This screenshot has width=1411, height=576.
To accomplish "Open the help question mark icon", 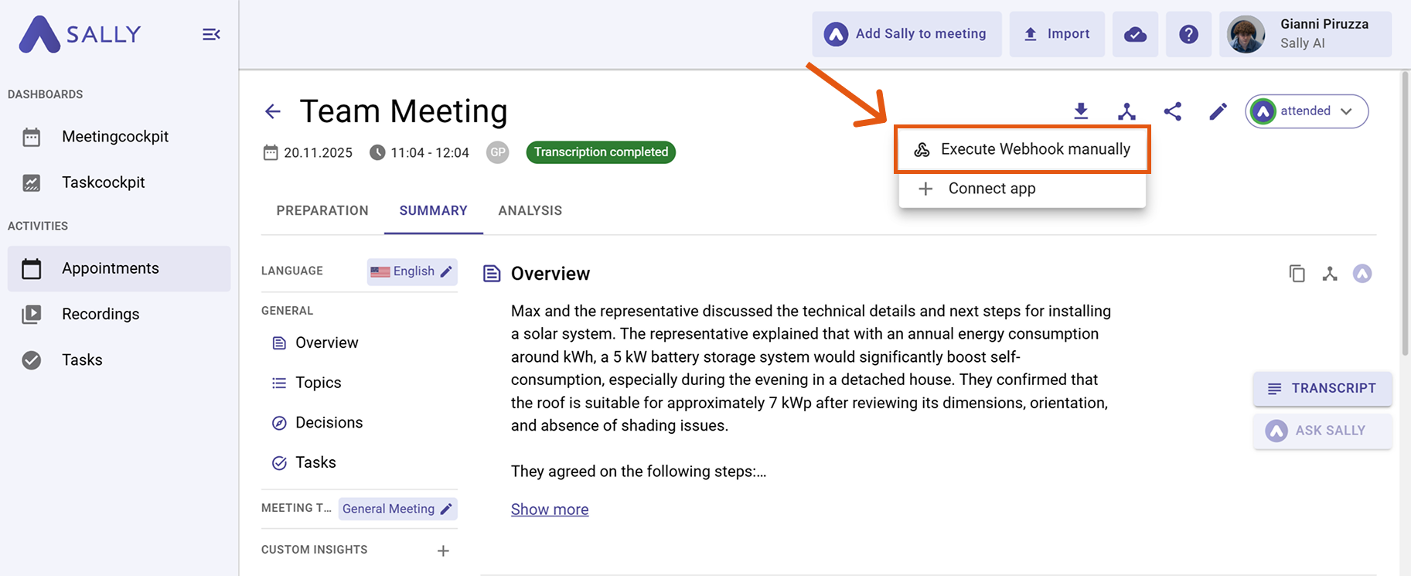I will 1188,34.
